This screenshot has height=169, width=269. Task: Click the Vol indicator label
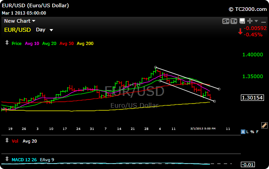(x=15, y=141)
